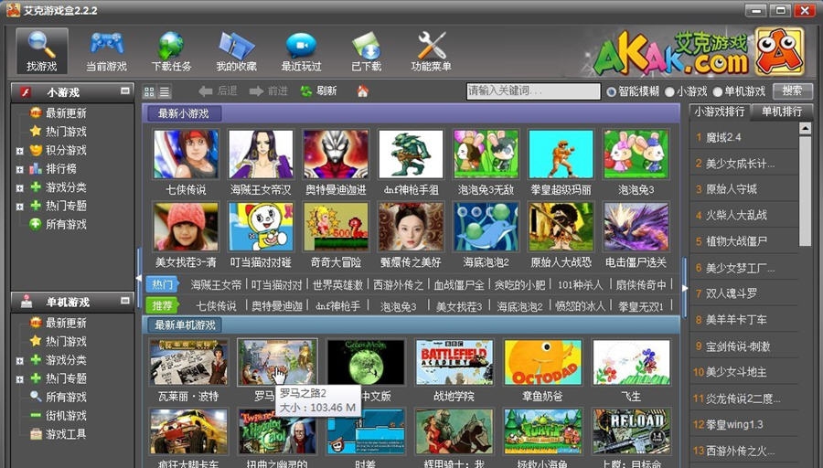The height and width of the screenshot is (468, 823).
Task: Click 世界英雄数 in 热门 row
Action: click(337, 285)
